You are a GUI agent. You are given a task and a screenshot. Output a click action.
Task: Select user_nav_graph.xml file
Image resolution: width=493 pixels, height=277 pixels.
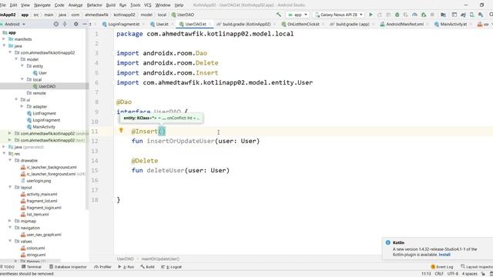[x=44, y=235]
